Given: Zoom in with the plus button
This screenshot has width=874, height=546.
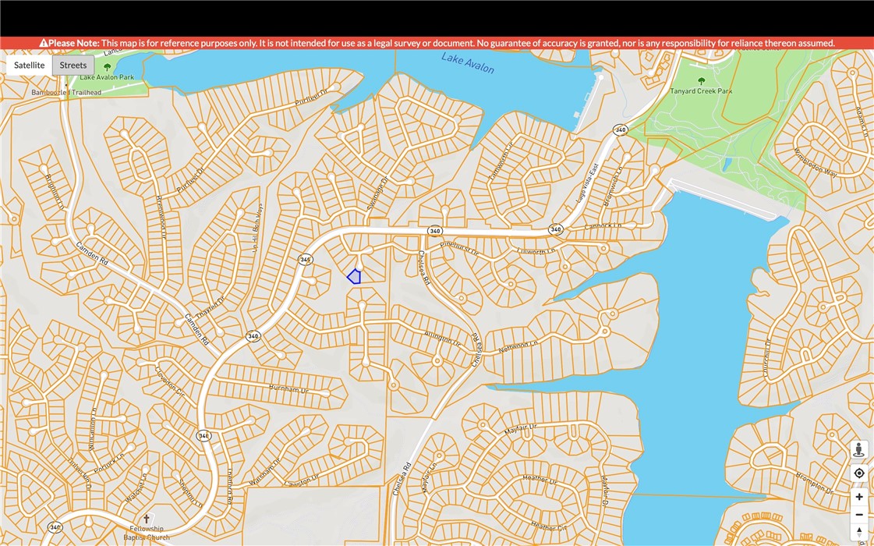Looking at the screenshot, I should 858,497.
